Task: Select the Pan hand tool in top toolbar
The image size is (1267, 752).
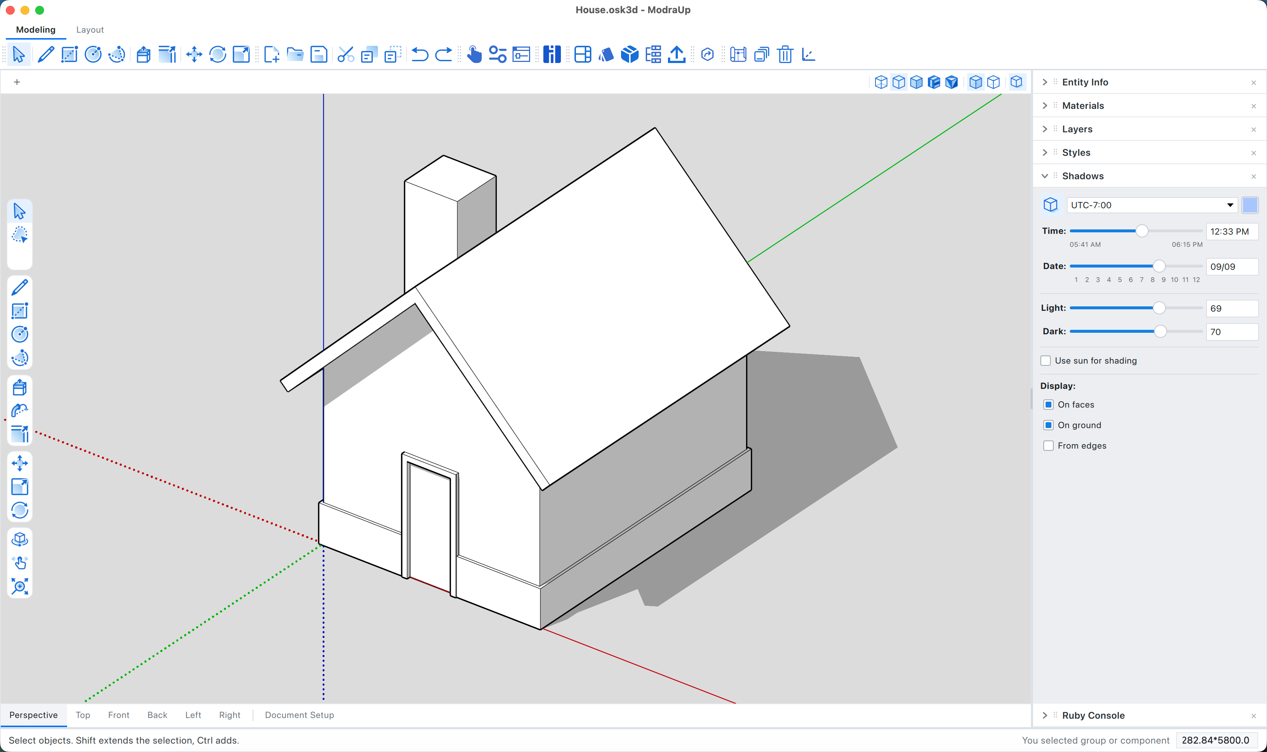Action: click(x=474, y=54)
